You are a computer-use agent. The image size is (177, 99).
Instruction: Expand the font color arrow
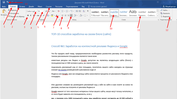point(59,15)
